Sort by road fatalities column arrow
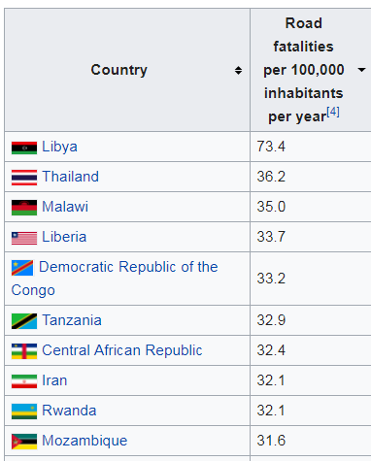Screen dimensions: 371x461 (361, 70)
